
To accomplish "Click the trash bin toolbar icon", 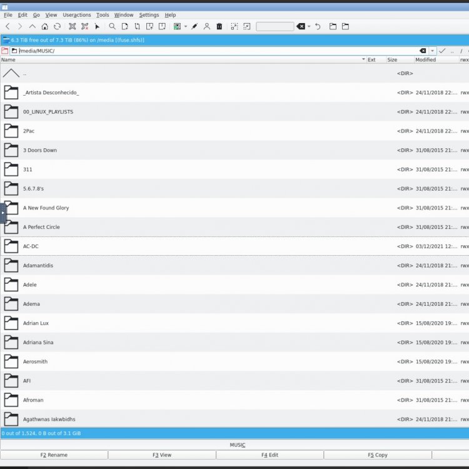I will (219, 27).
